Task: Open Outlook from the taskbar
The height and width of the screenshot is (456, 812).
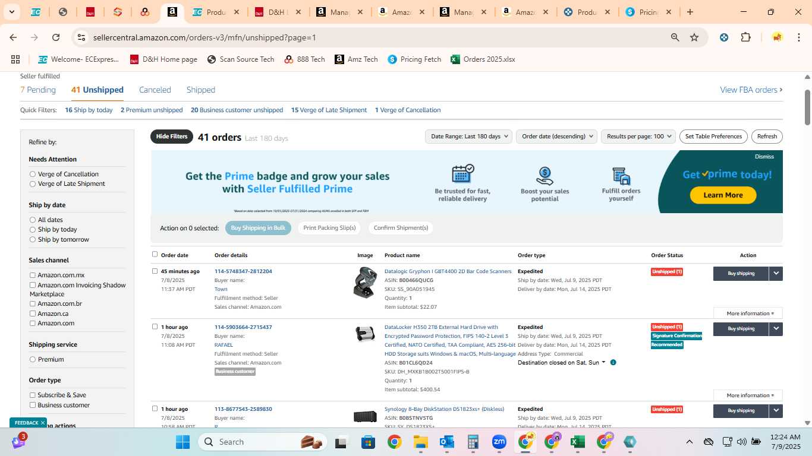Action: (447, 442)
